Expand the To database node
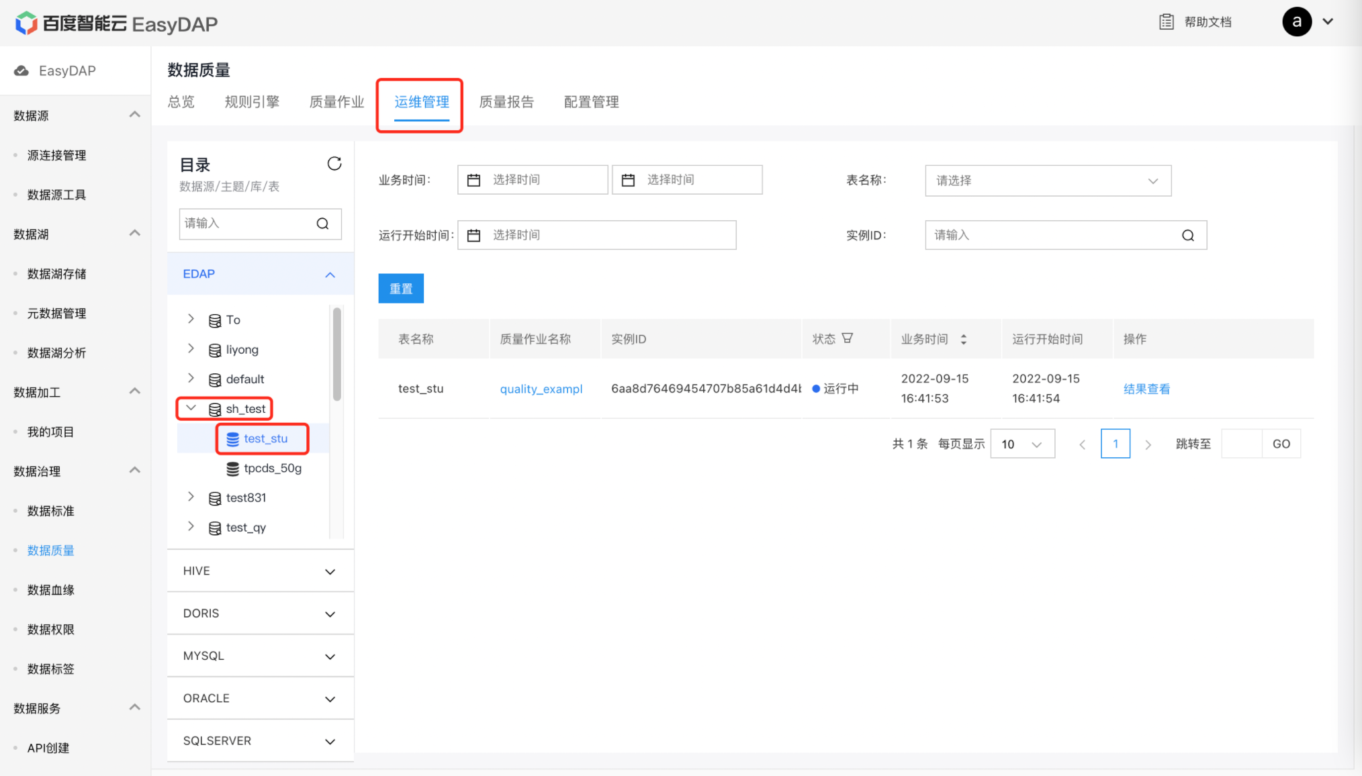The width and height of the screenshot is (1362, 776). click(191, 319)
